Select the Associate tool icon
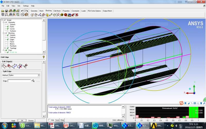 [x=47, y=15]
